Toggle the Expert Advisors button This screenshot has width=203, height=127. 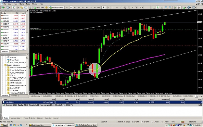tap(56, 7)
